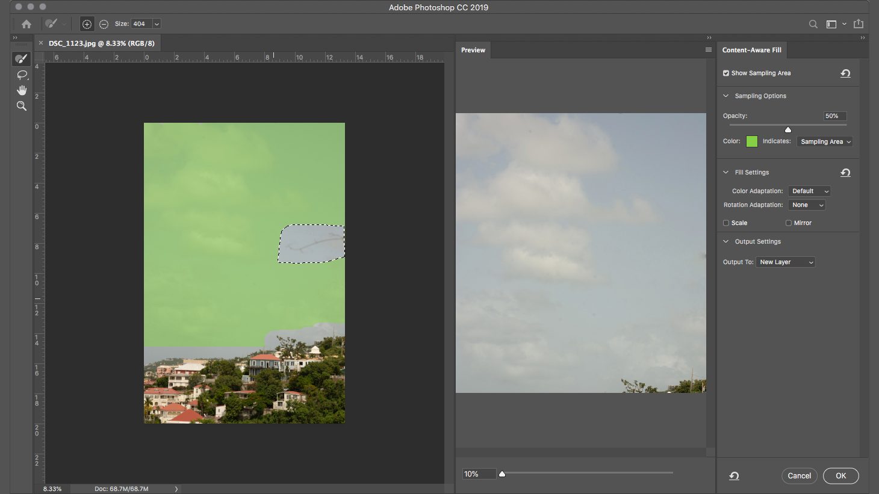This screenshot has height=494, width=879.
Task: Collapse the Preview panel double-arrow
Action: [709, 38]
